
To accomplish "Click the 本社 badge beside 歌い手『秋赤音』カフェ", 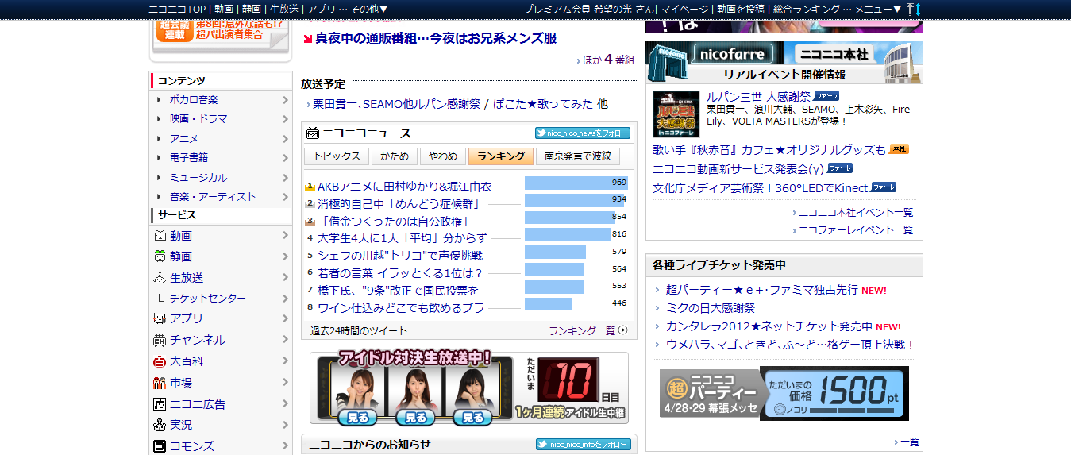I will [899, 149].
